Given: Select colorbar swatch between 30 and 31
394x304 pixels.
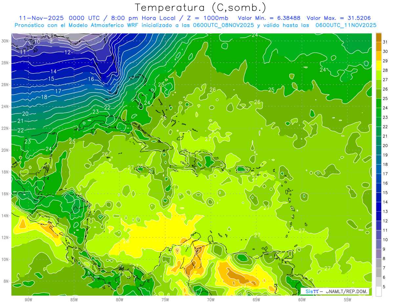Looking at the screenshot, I should pos(379,47).
